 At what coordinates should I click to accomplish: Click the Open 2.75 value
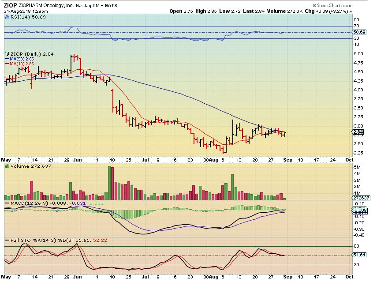[x=181, y=11]
